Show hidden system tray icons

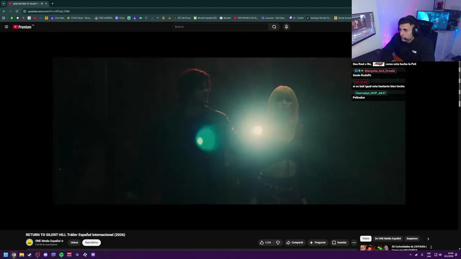(x=410, y=255)
